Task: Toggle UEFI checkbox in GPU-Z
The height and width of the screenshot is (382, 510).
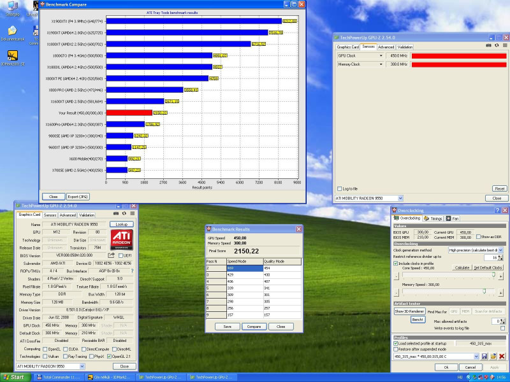Action: (x=120, y=255)
